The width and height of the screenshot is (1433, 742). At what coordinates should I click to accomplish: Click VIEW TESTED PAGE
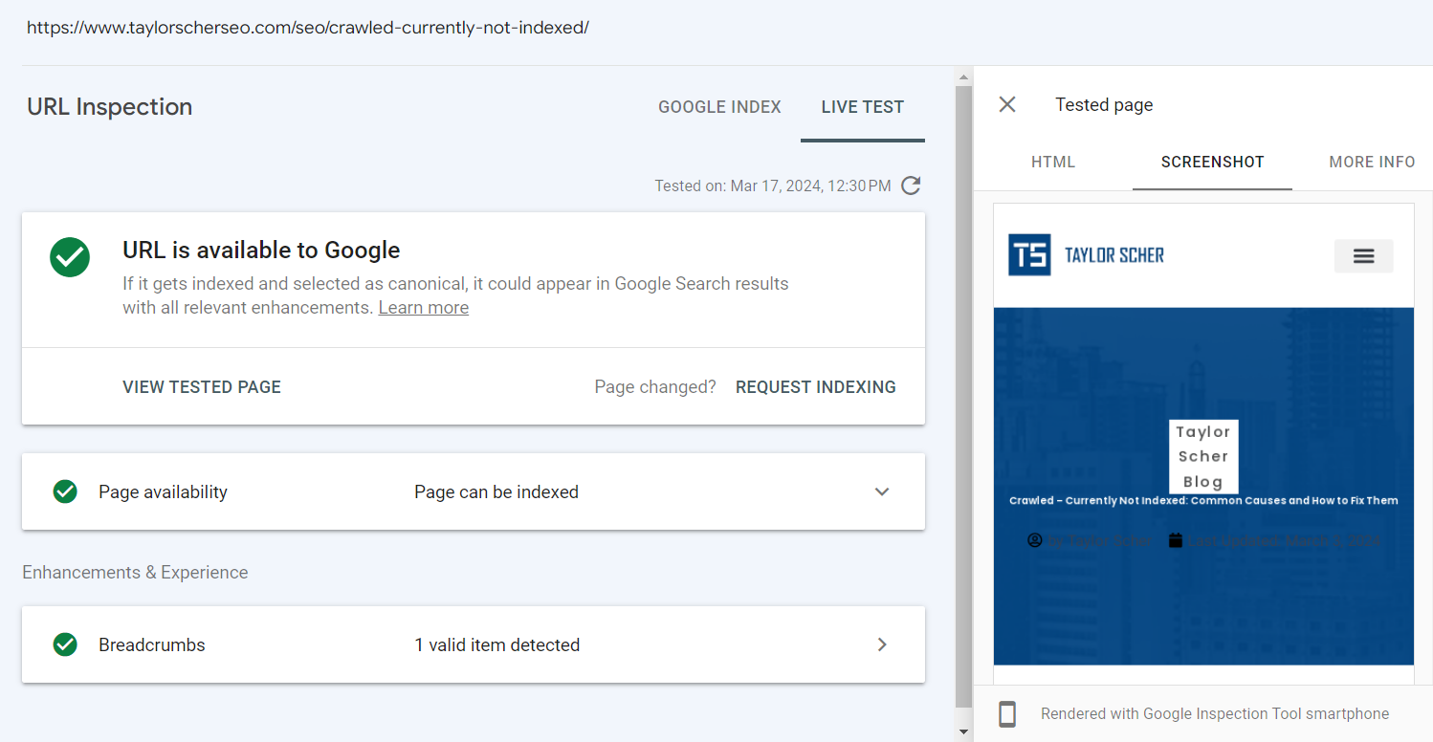coord(202,387)
